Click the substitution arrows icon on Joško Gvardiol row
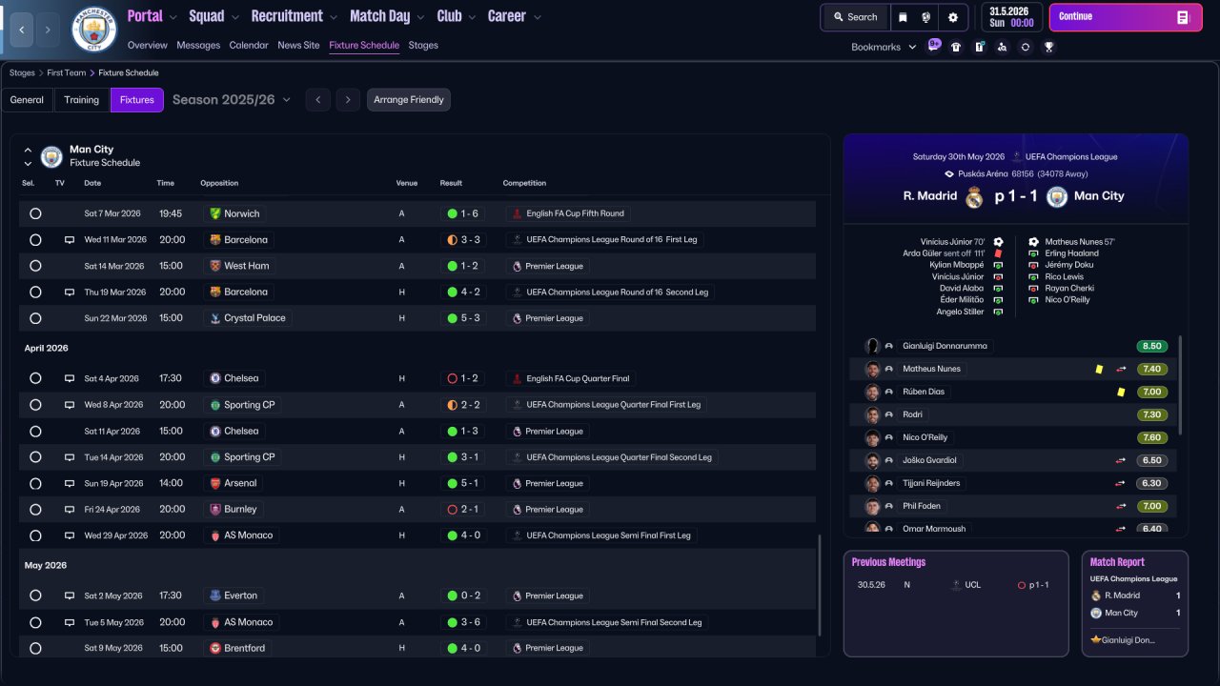This screenshot has height=686, width=1220. pos(1121,460)
